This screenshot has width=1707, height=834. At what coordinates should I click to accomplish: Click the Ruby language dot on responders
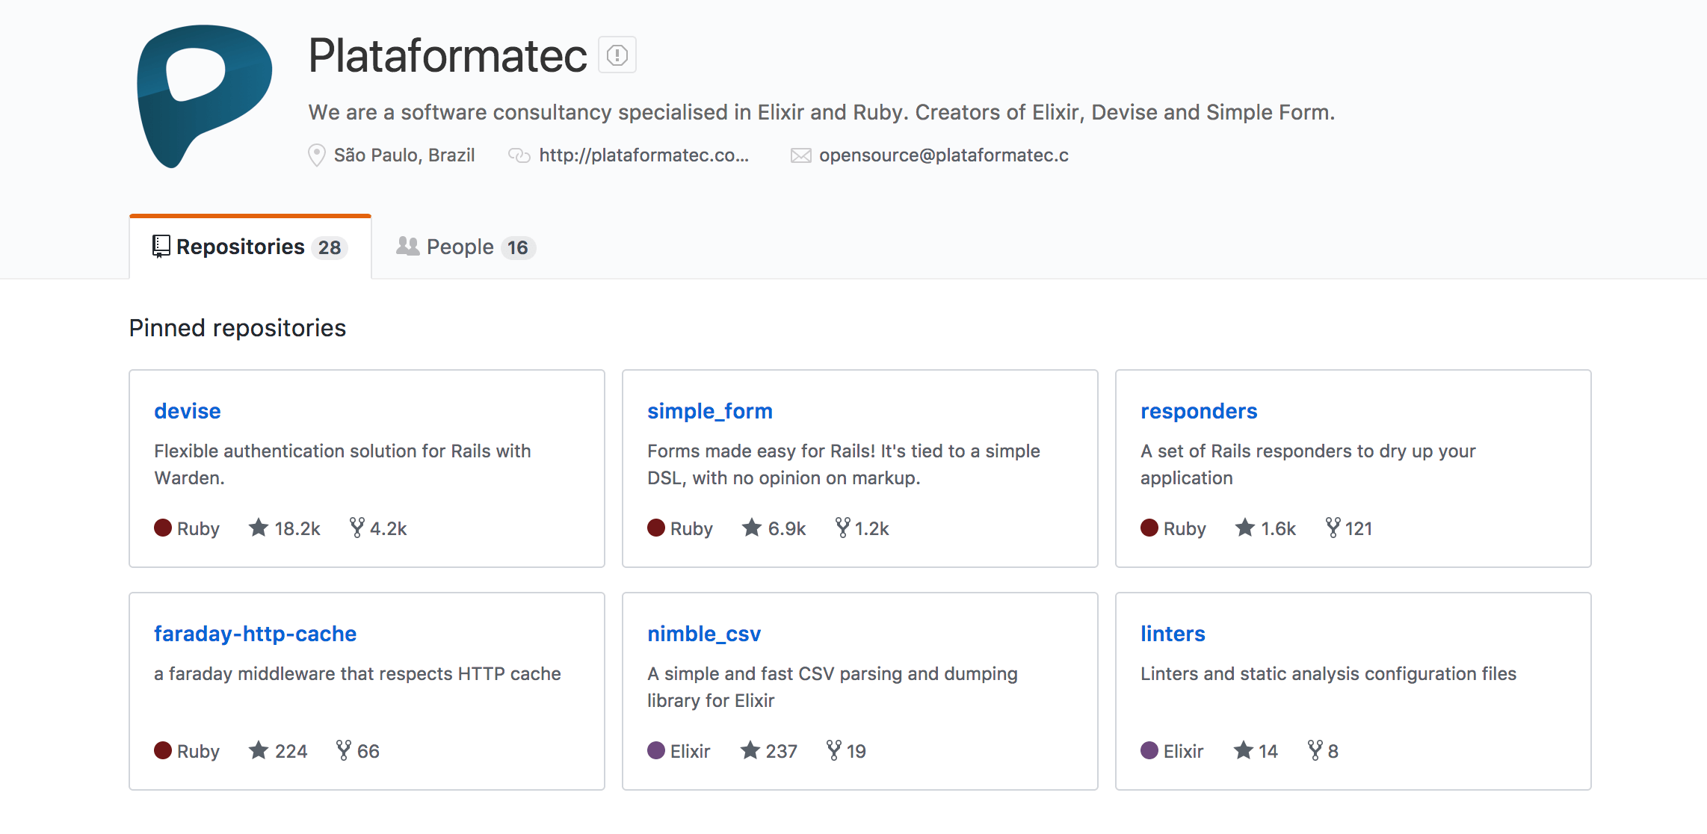(x=1149, y=528)
